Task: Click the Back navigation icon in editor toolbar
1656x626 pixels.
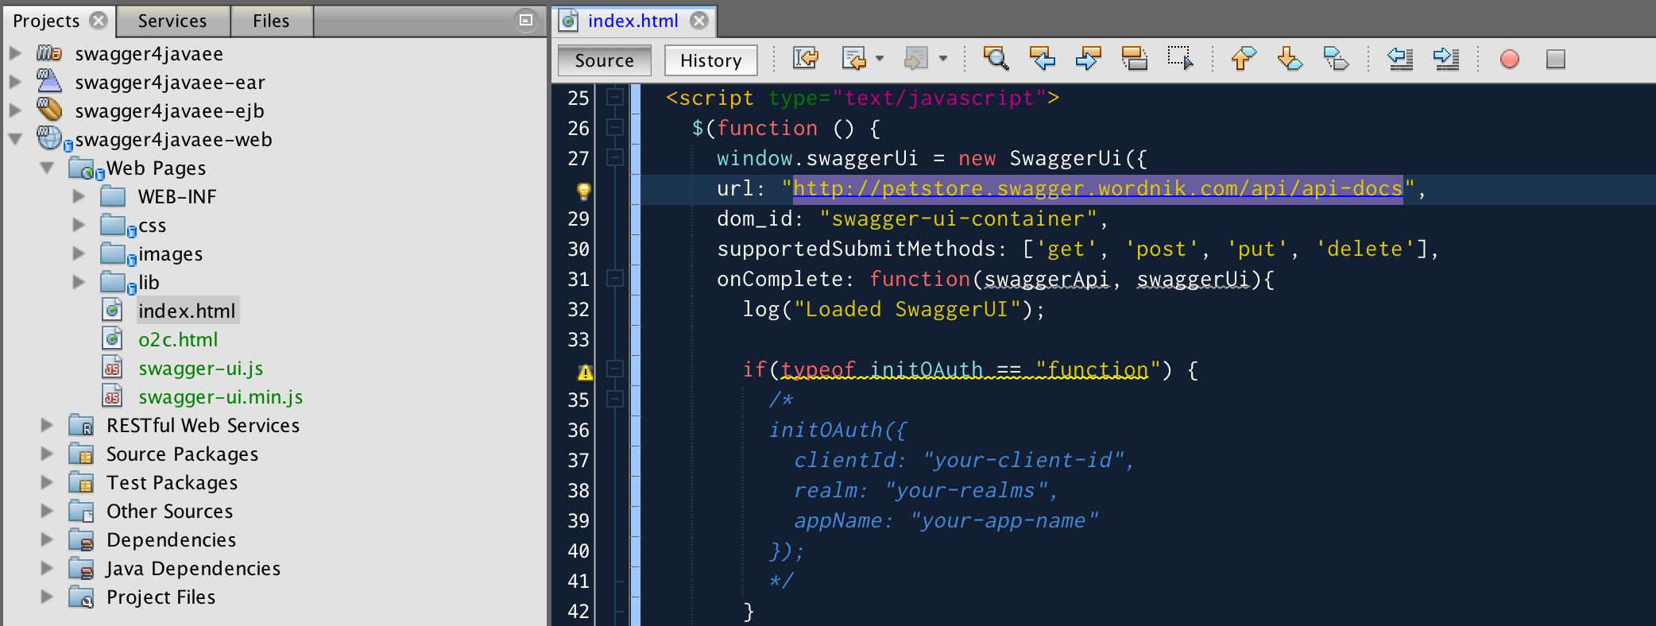Action: pos(854,59)
